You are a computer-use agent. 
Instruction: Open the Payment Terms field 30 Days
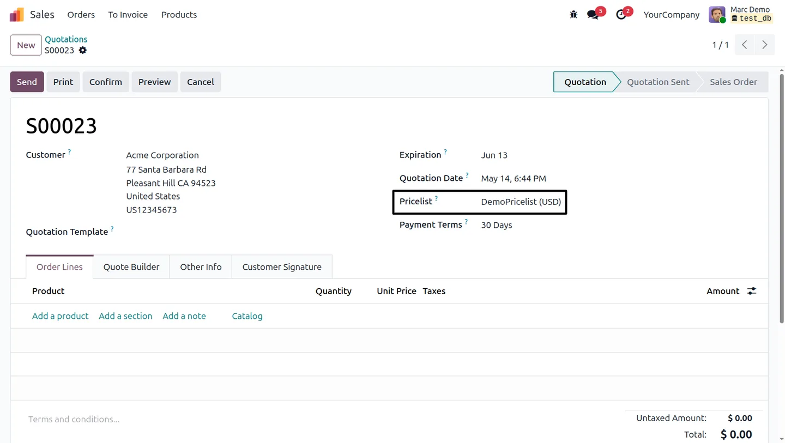pos(497,225)
